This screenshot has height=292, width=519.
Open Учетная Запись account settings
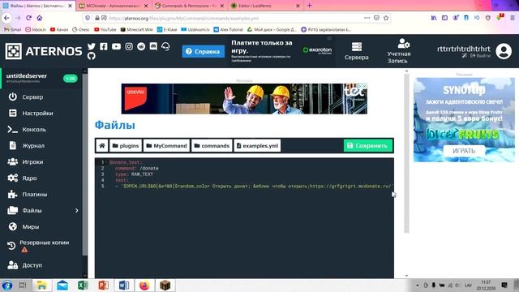398,51
